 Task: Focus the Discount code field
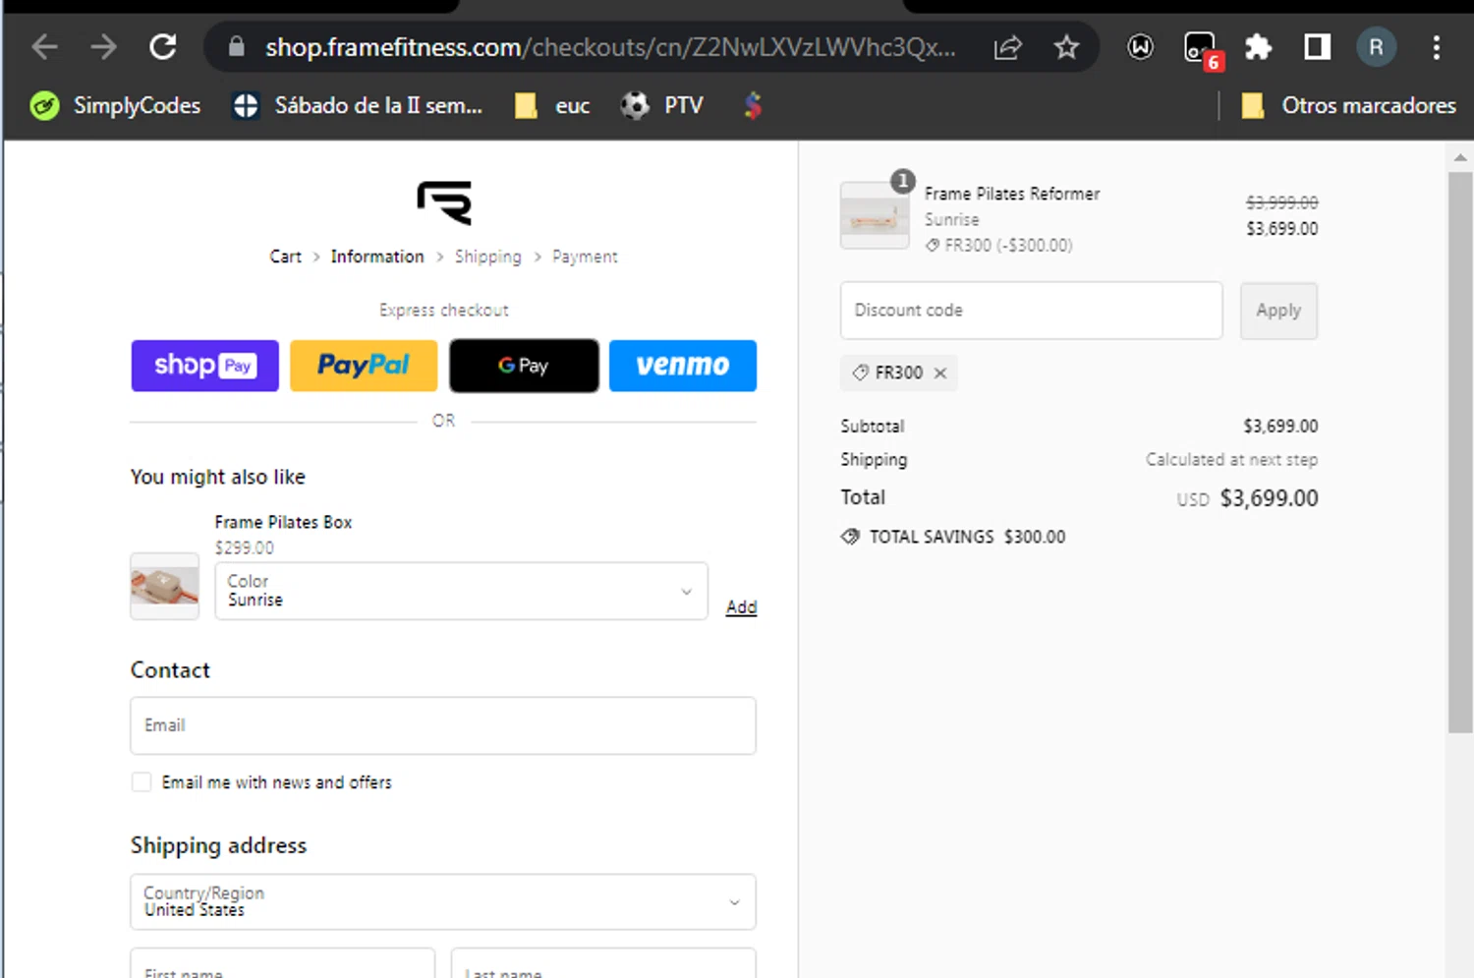(1031, 311)
